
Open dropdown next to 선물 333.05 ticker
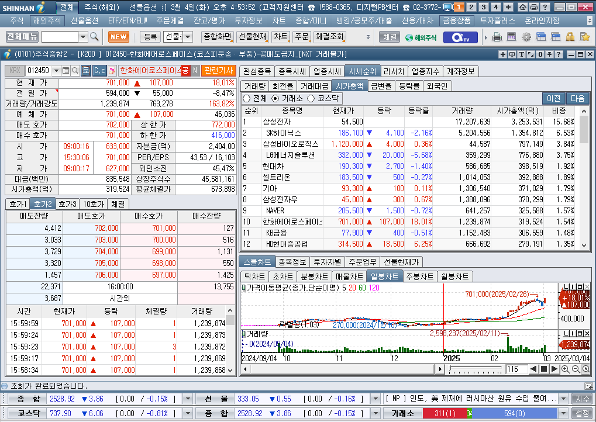click(x=375, y=399)
